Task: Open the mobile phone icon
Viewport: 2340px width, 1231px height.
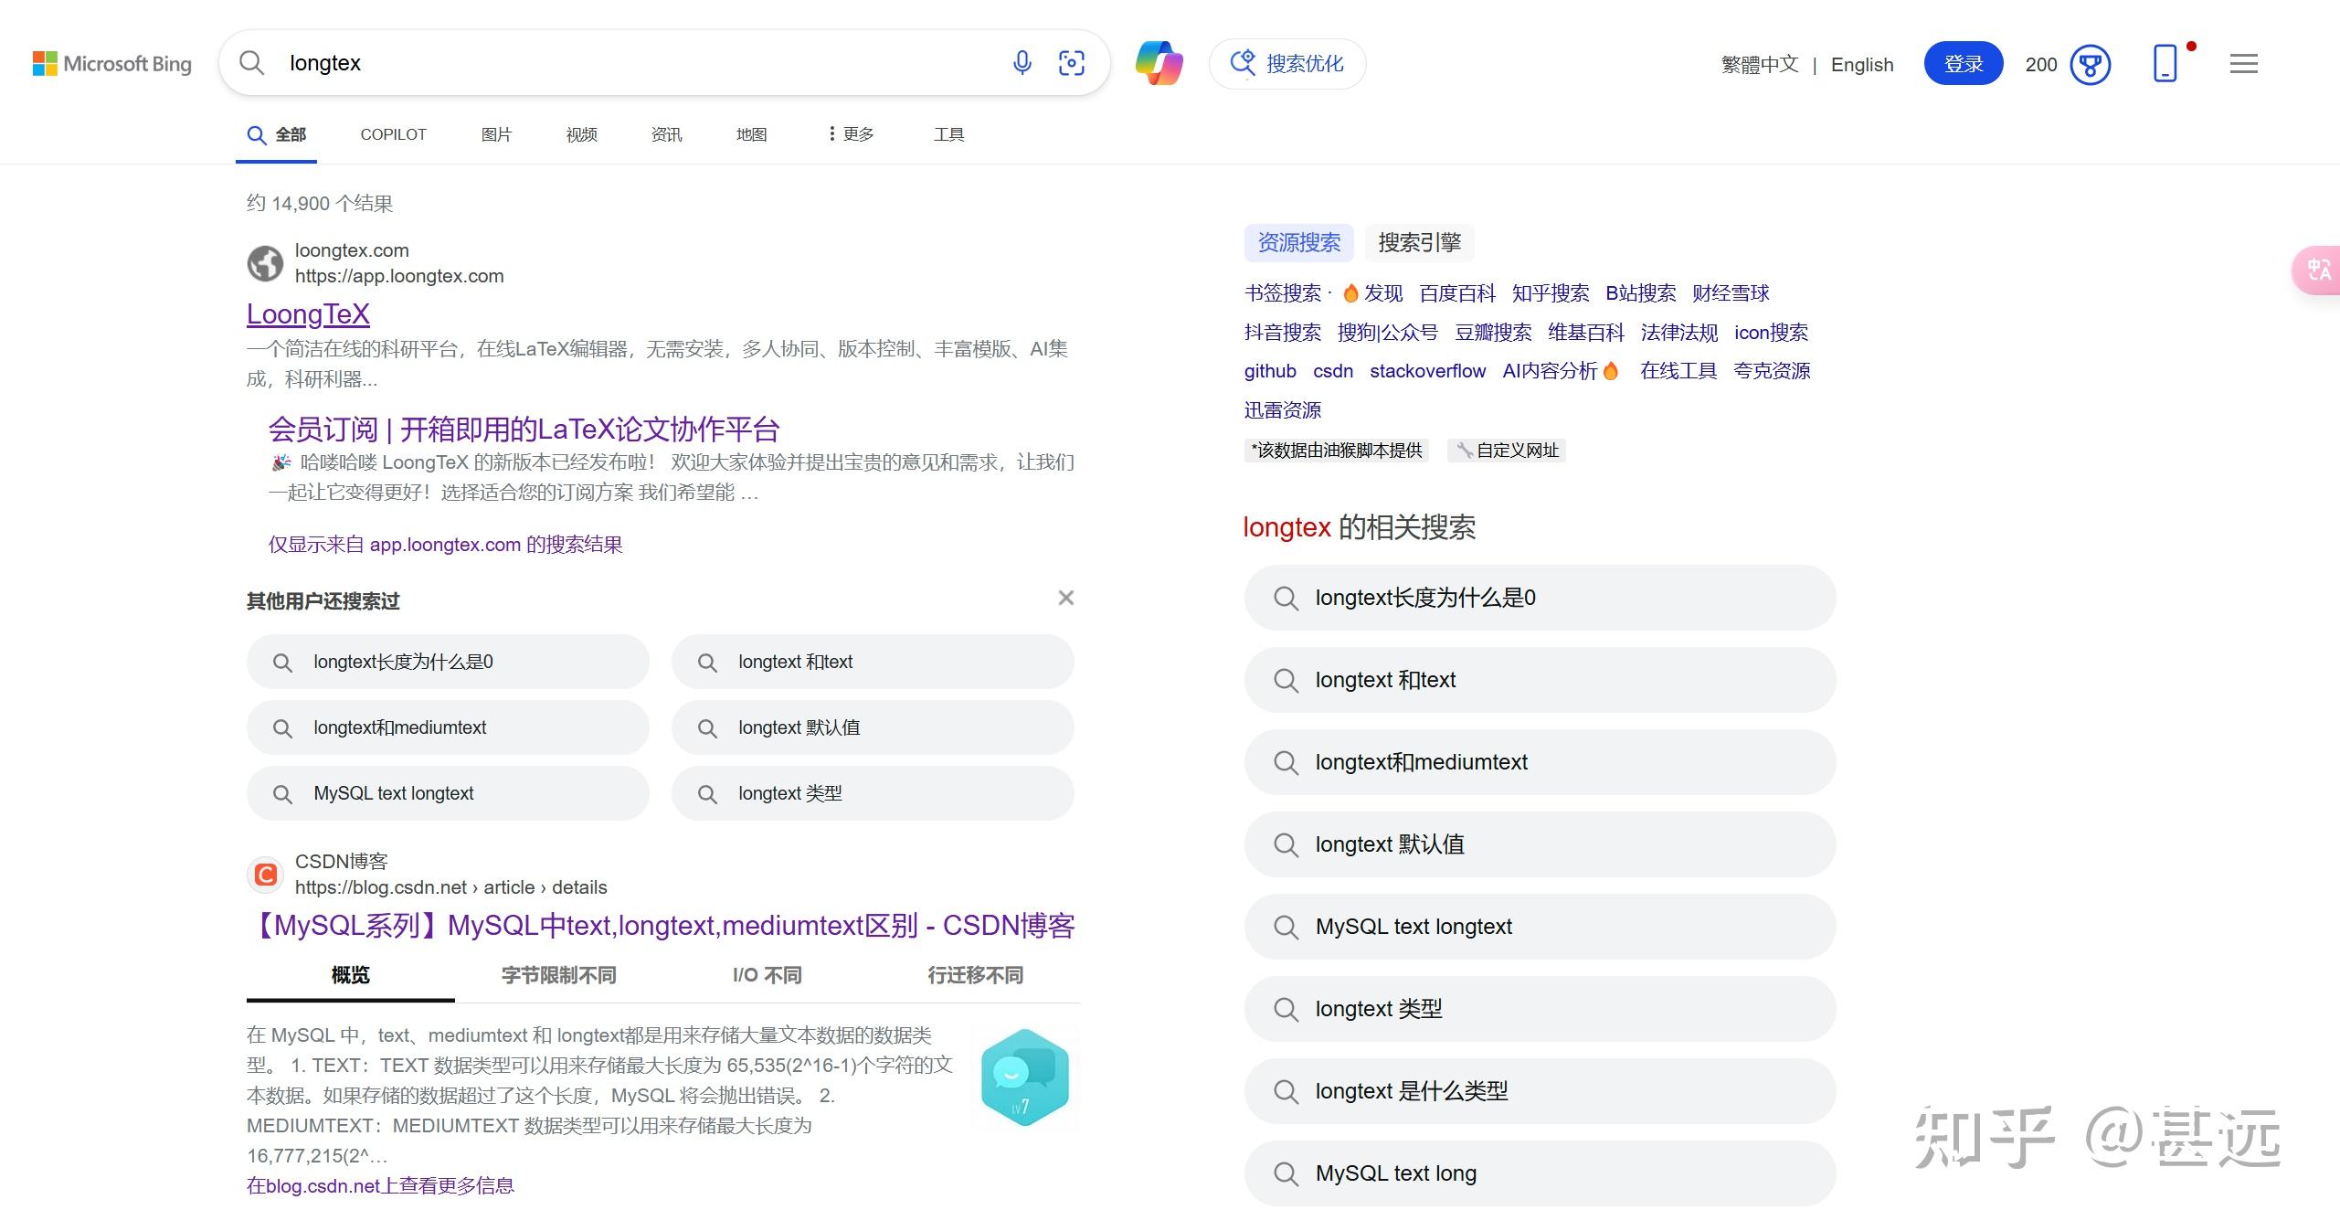Action: click(x=2165, y=63)
